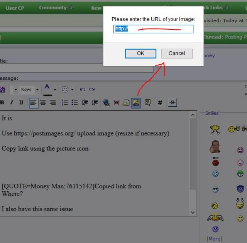Insert unordered bullet list

tap(74, 102)
